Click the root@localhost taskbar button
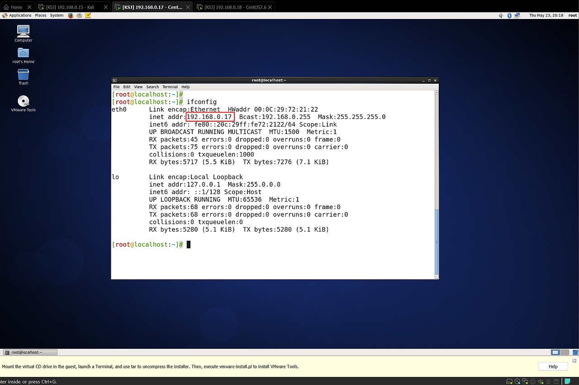Viewport: 579px width, 385px height. point(30,352)
